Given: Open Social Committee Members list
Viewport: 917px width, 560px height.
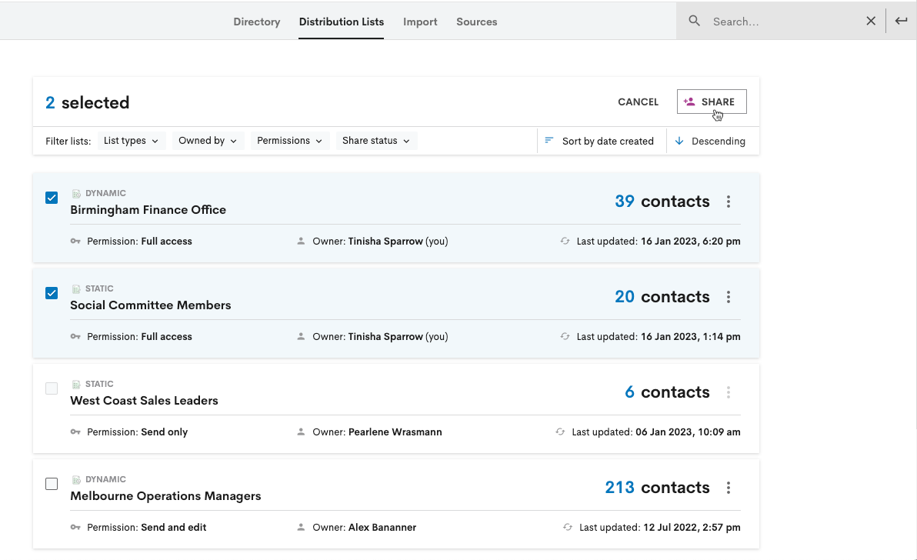Looking at the screenshot, I should pyautogui.click(x=150, y=305).
